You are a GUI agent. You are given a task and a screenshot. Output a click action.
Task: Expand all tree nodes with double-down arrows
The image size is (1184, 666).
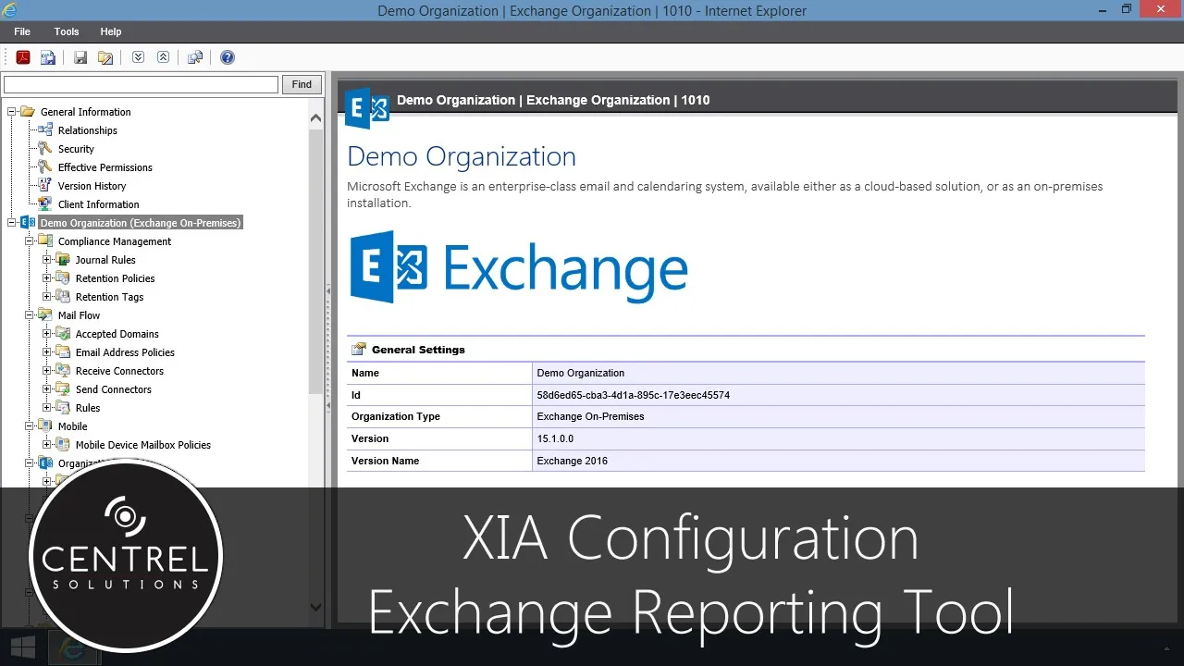(138, 57)
